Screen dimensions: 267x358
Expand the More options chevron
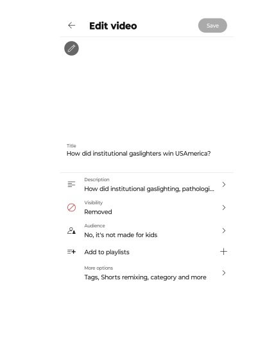[224, 273]
